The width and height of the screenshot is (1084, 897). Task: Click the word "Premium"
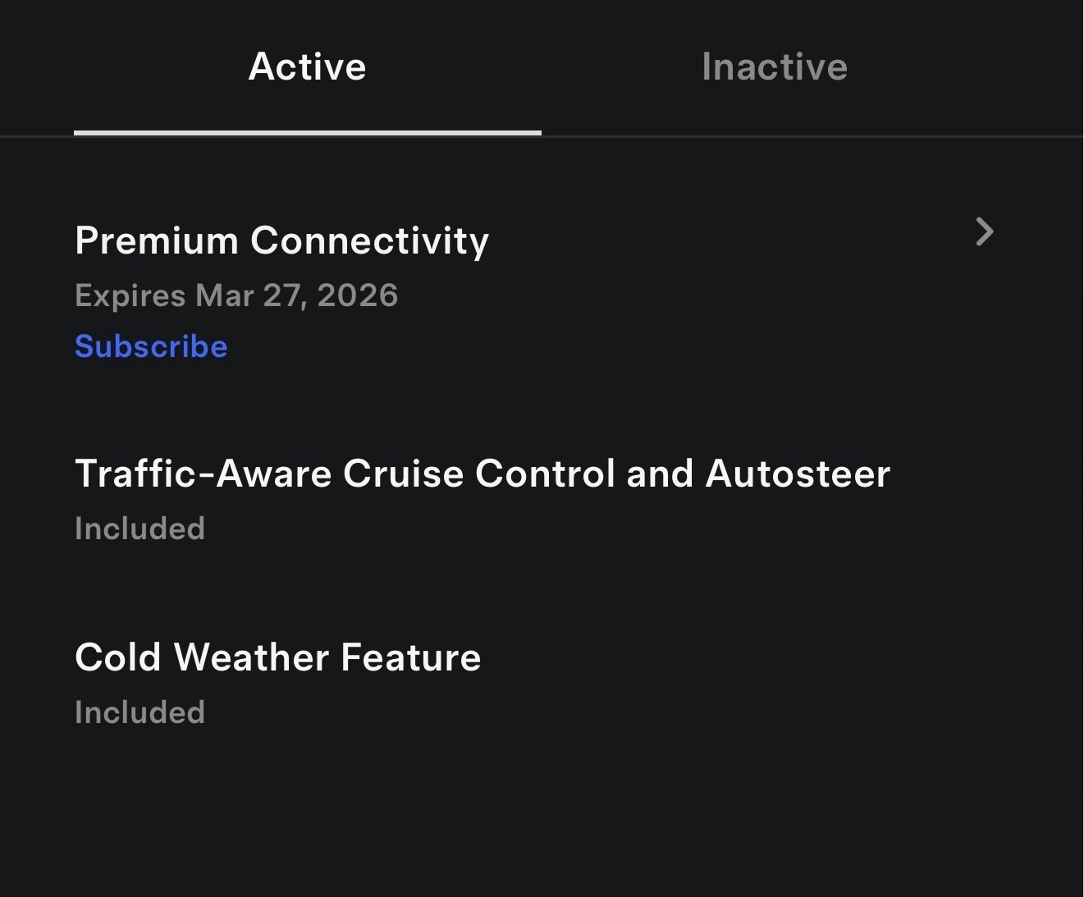pos(156,240)
